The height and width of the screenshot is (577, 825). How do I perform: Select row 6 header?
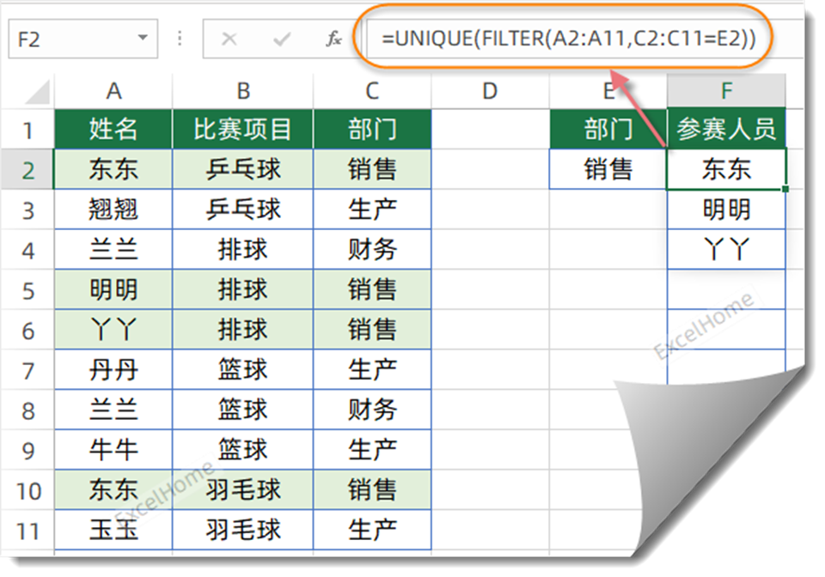28,330
